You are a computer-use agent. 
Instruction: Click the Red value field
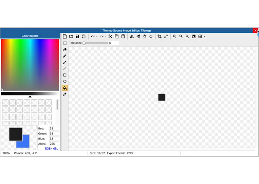pyautogui.click(x=54, y=129)
